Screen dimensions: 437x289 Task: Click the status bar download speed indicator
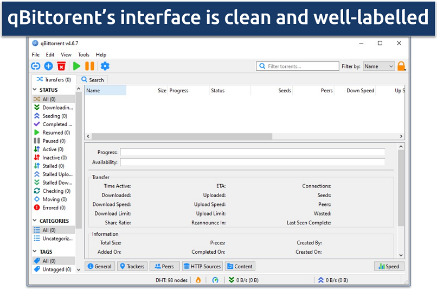(x=243, y=280)
